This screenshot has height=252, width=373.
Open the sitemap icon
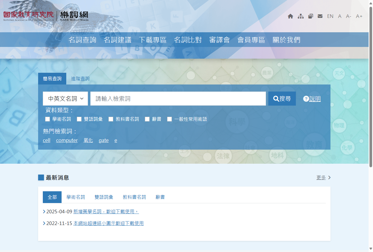(x=301, y=16)
